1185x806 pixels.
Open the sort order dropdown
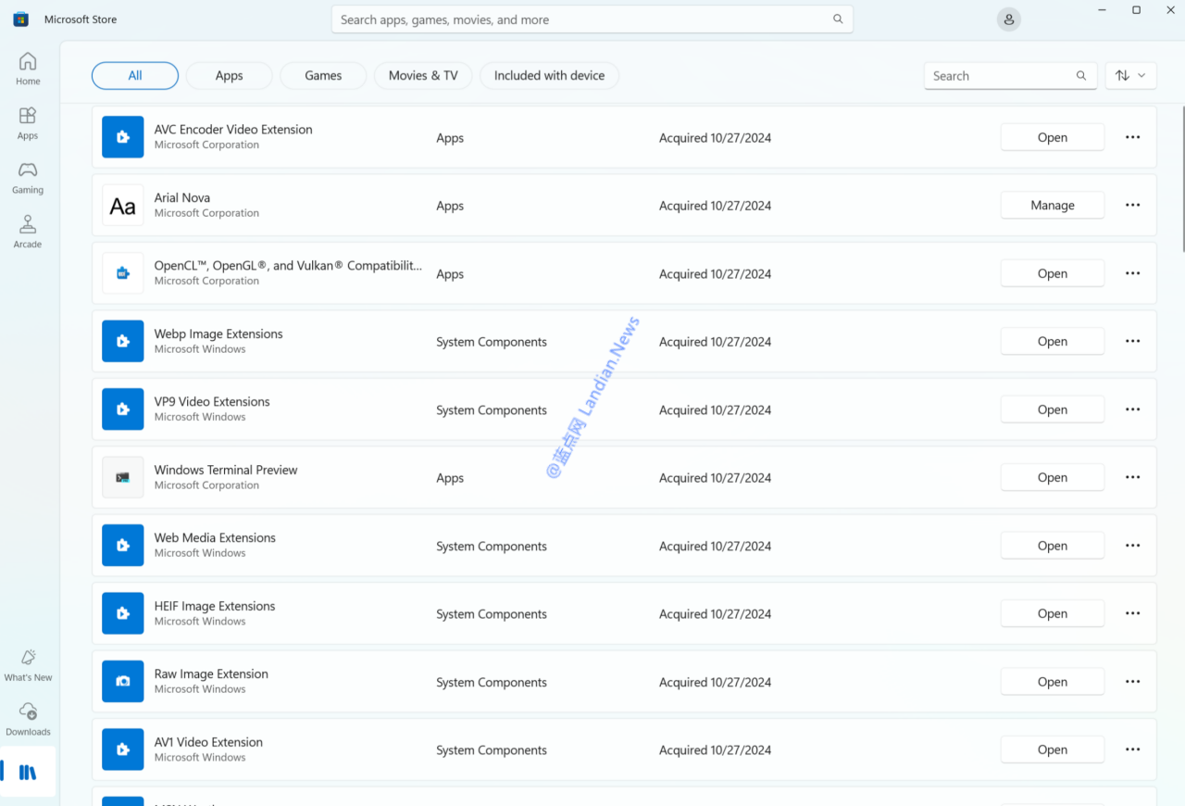coord(1130,76)
